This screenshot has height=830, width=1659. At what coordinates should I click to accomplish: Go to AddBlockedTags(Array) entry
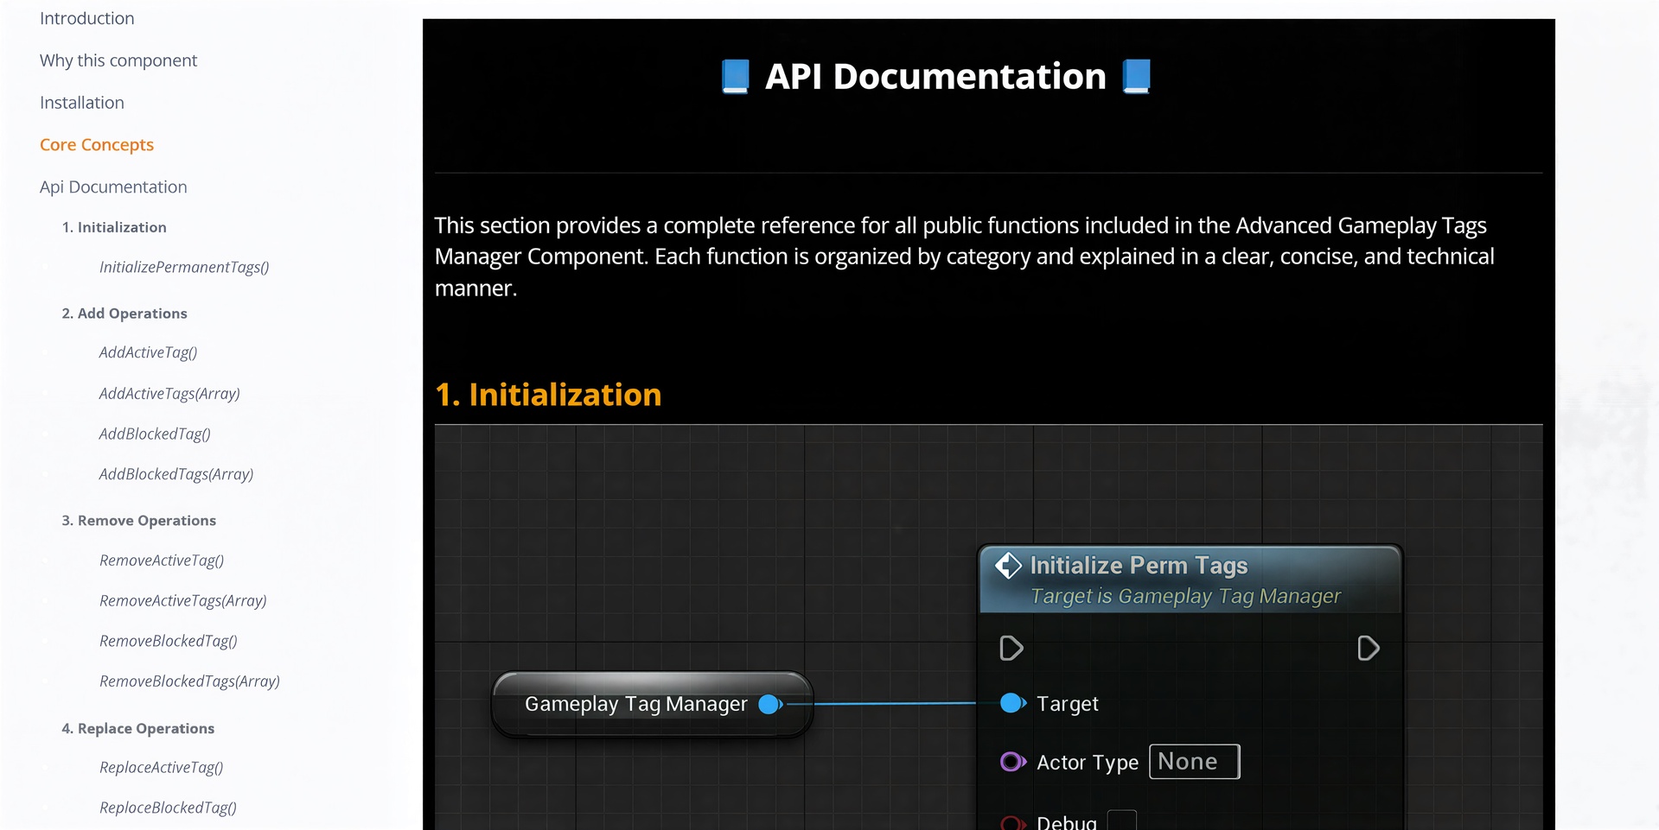176,475
